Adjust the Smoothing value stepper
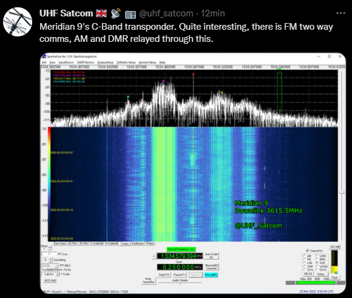Viewport: 352px width, 298px height. [x=51, y=260]
